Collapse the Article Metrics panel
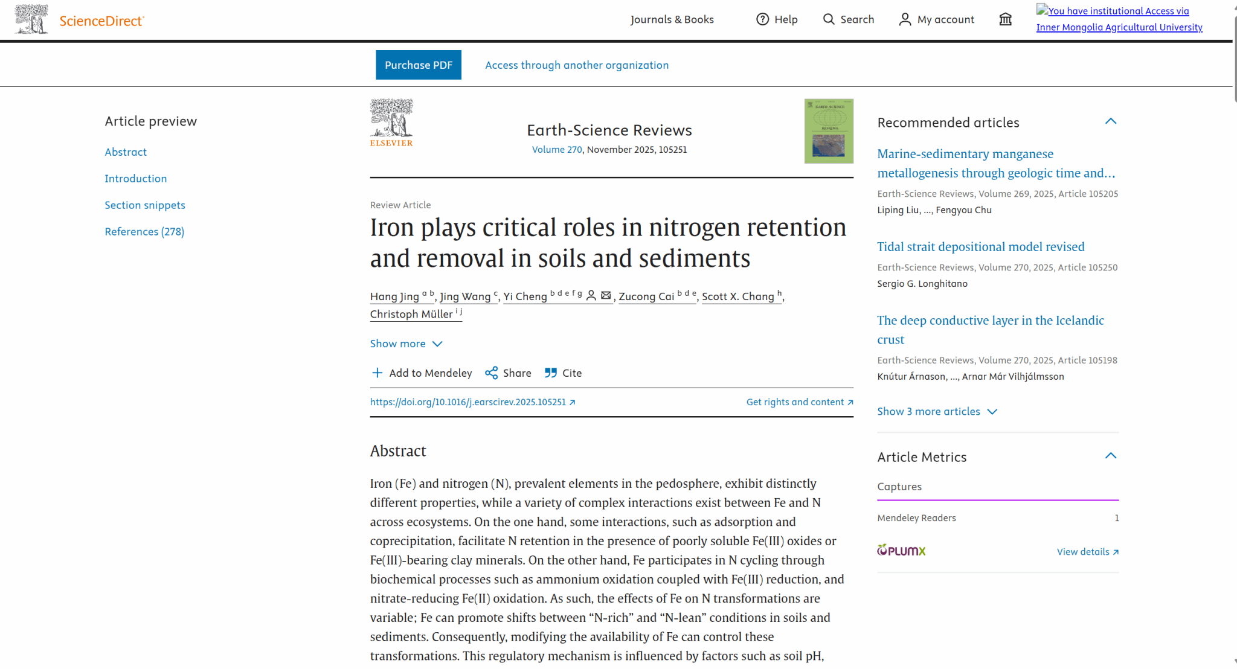1237x669 pixels. [x=1110, y=456]
